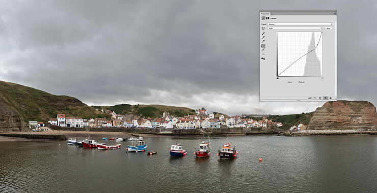Choose the edit points curve tool
This screenshot has height=193, width=377.
tap(263, 46)
